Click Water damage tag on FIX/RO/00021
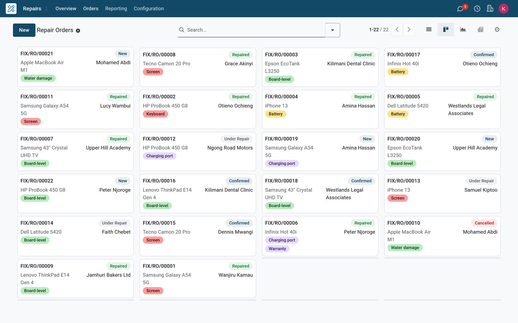Screen dimensions: 518x323 coord(38,78)
